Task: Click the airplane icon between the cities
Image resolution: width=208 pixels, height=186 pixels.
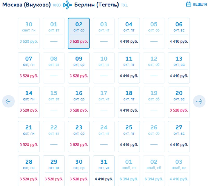Action: pyautogui.click(x=67, y=5)
